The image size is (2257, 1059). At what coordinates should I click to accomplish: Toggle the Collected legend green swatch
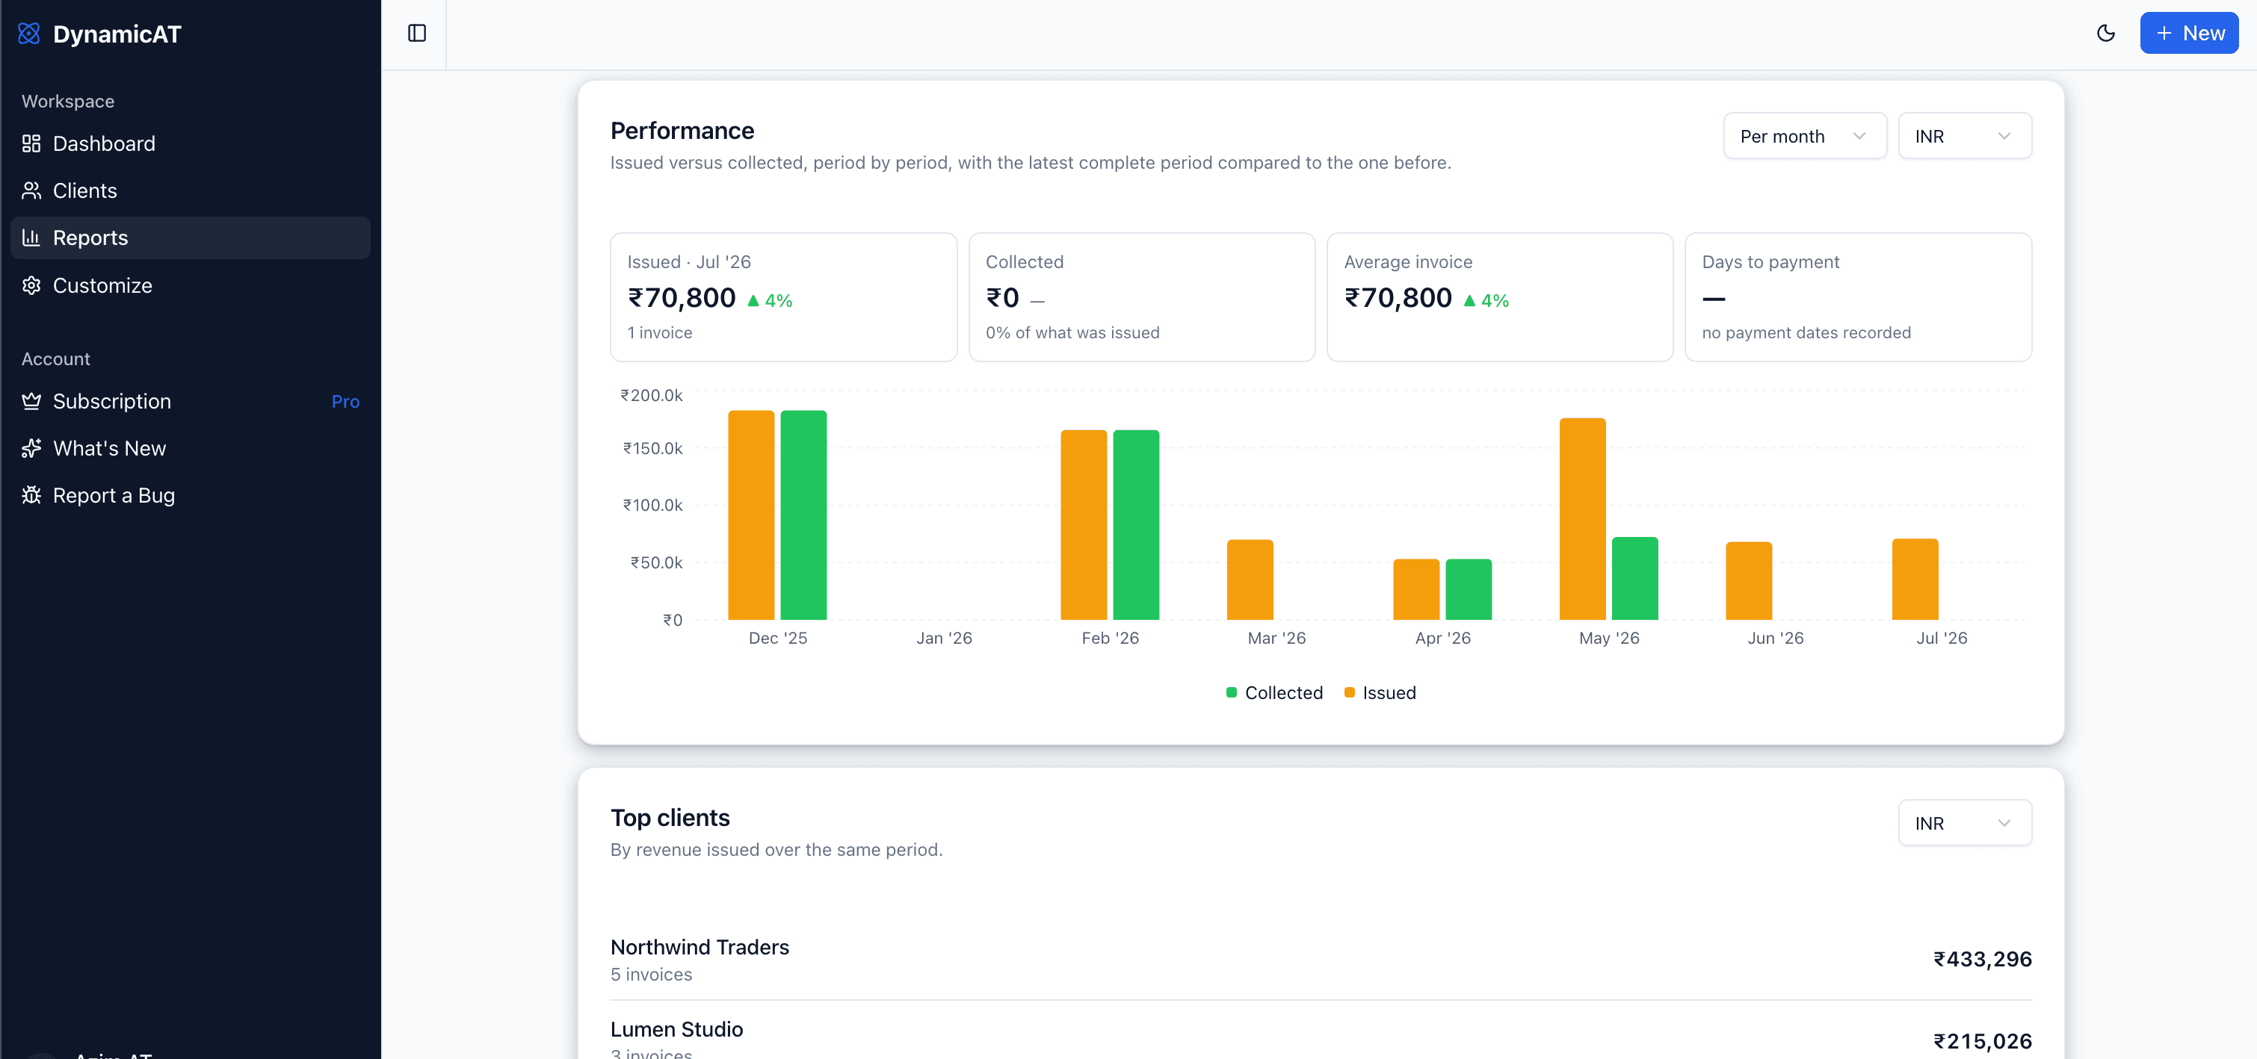1231,692
